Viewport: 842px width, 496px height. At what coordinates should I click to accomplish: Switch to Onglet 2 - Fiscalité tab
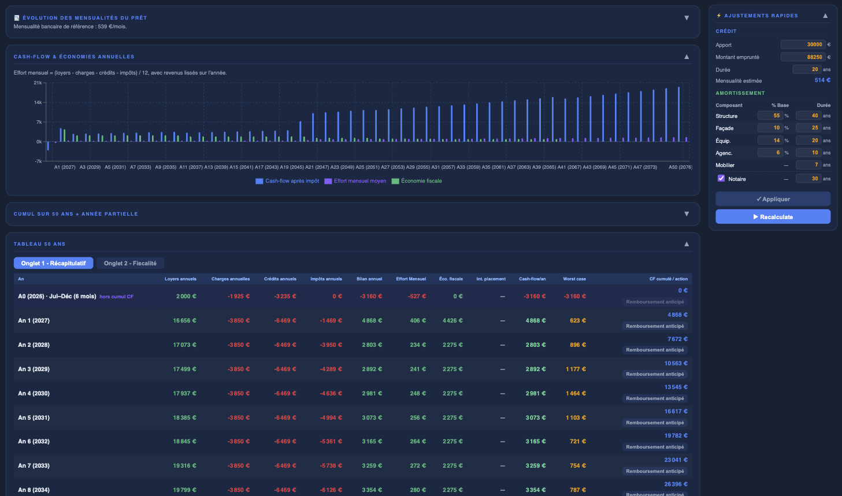point(130,262)
